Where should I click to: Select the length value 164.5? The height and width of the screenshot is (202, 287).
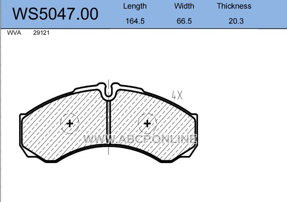click(x=135, y=21)
